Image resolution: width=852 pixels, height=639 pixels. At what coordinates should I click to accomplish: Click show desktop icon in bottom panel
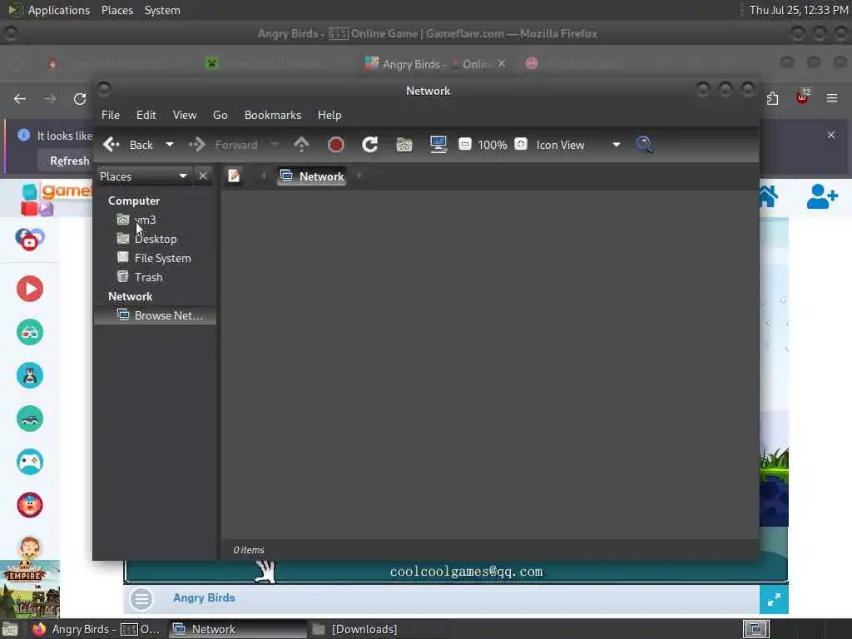coord(10,629)
